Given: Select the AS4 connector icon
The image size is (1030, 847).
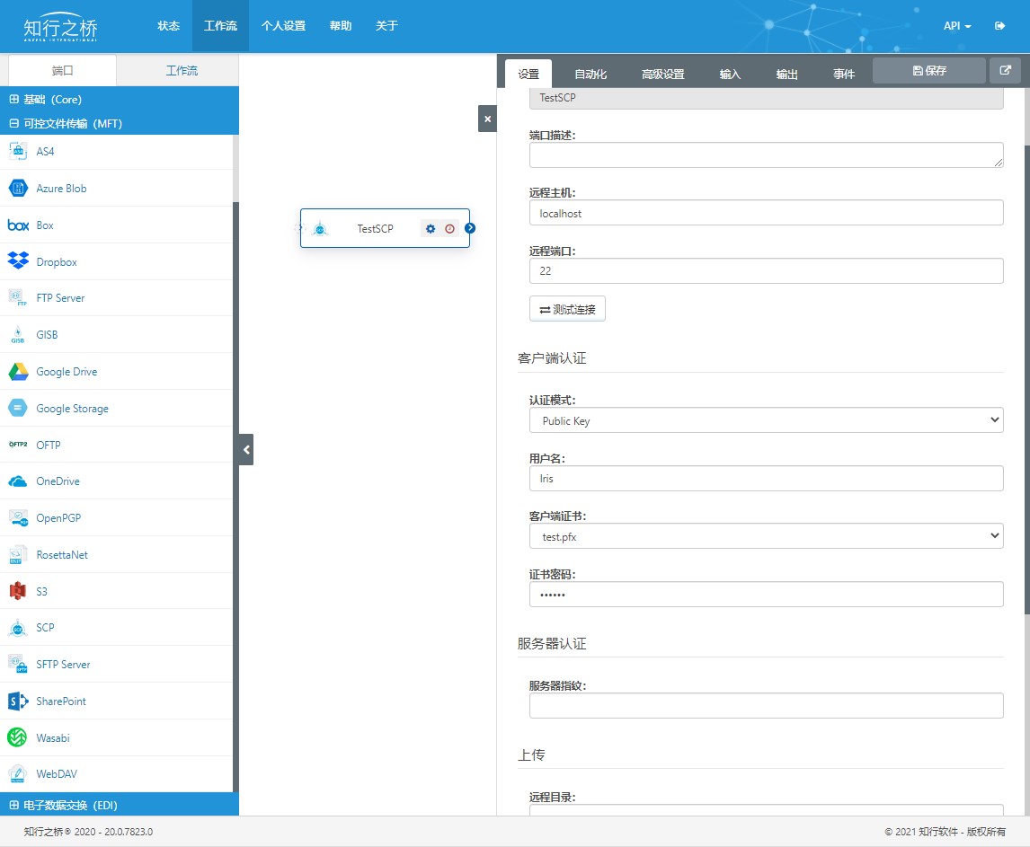Looking at the screenshot, I should 18,151.
